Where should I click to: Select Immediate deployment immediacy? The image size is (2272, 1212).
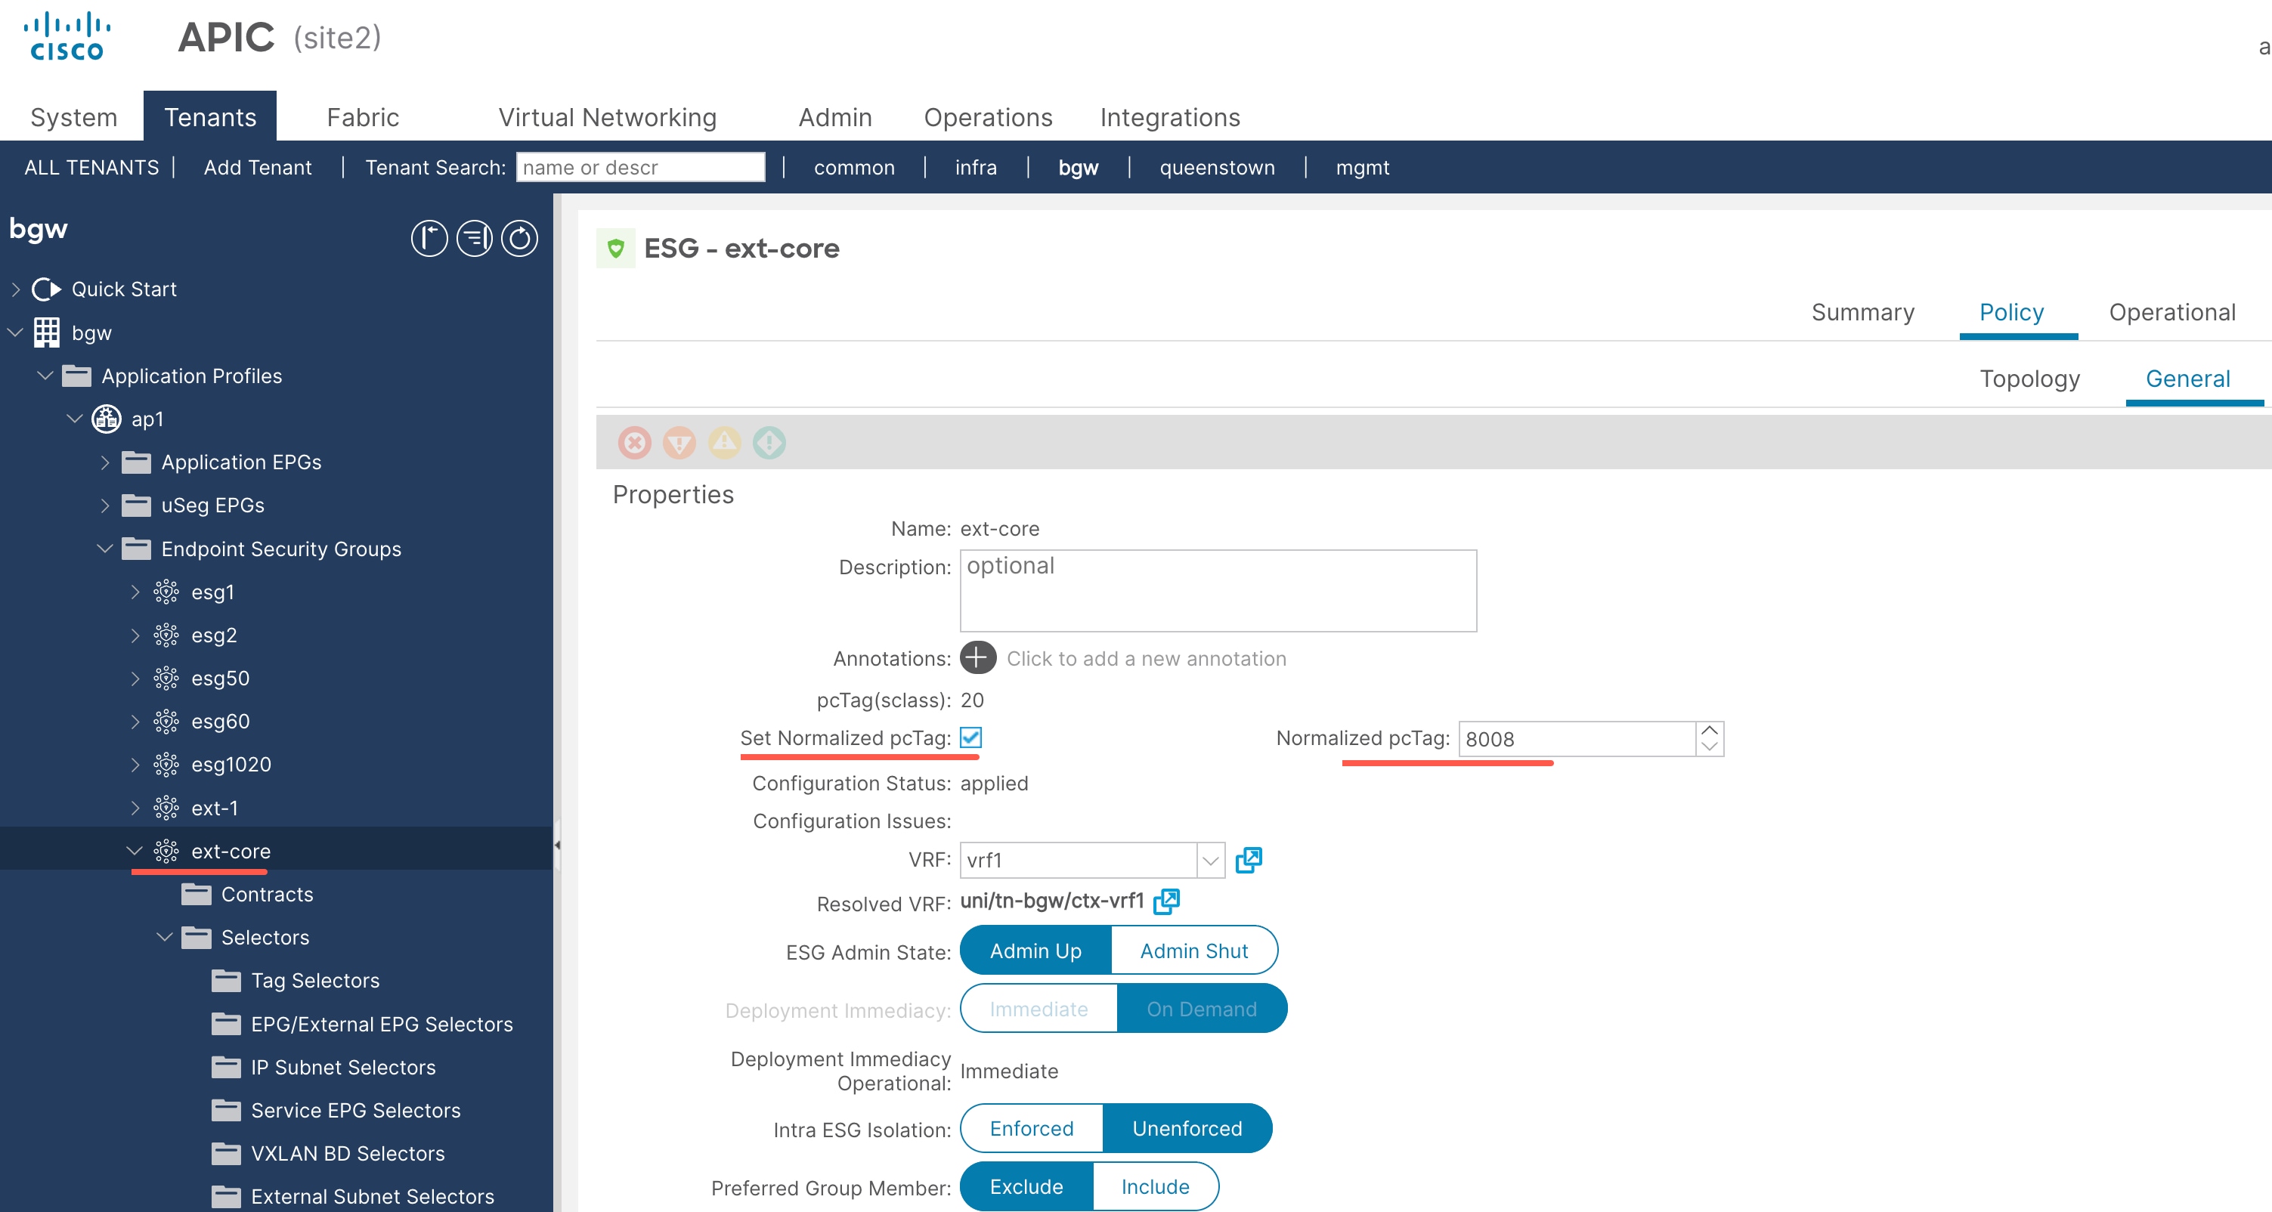pyautogui.click(x=1038, y=1009)
